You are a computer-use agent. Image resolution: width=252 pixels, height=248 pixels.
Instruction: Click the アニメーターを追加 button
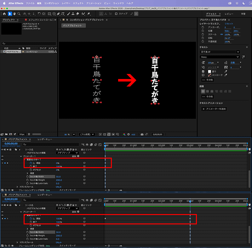[x=214, y=109]
